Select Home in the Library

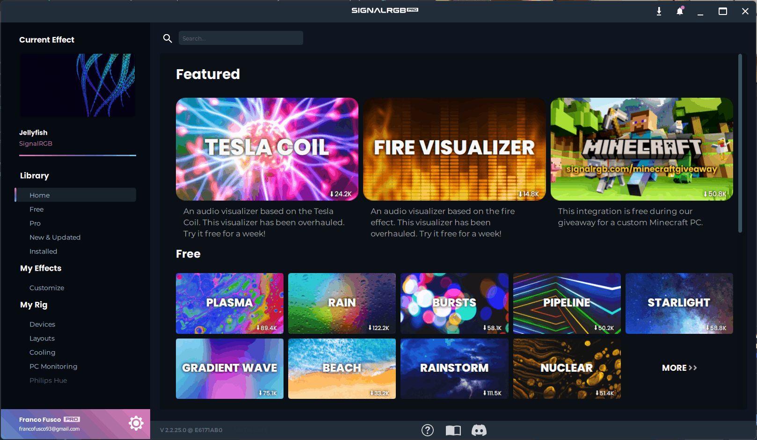point(76,195)
